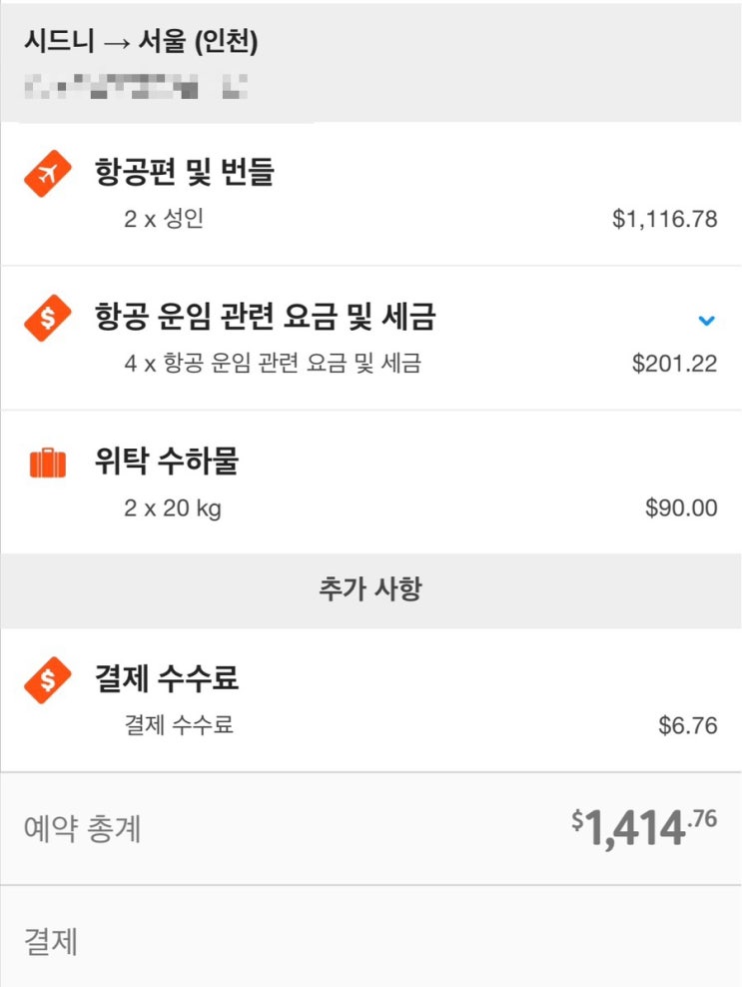Click the 예약 총계 label
Image resolution: width=742 pixels, height=987 pixels.
[82, 828]
